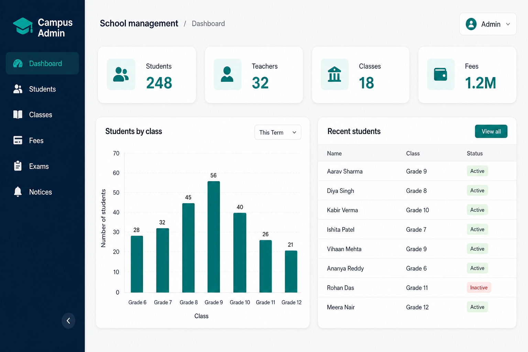528x352 pixels.
Task: Open the Students menu item
Action: coord(42,89)
